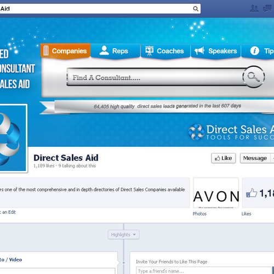This screenshot has width=274, height=274.
Task: Select the Tips tab
Action: coord(258,51)
